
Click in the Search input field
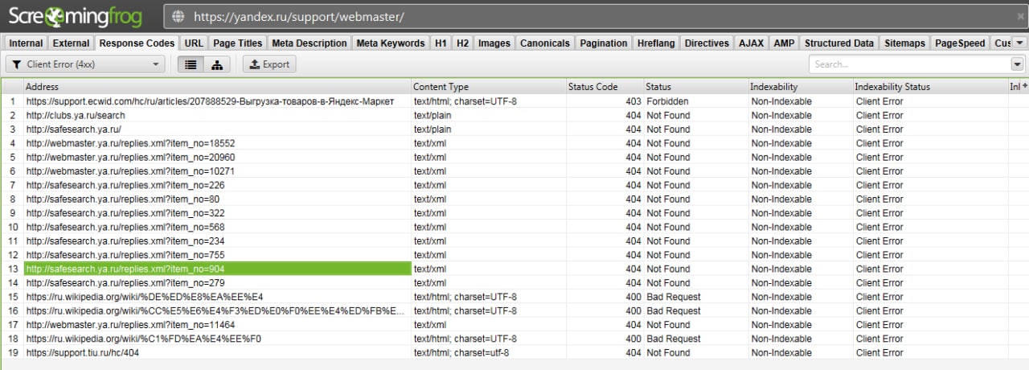[x=909, y=64]
